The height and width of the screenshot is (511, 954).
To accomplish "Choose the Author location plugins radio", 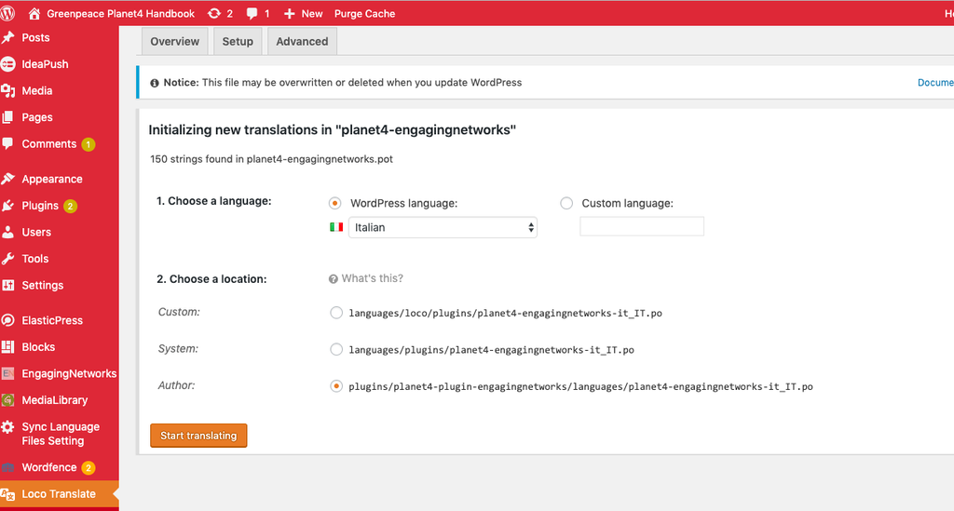I will [x=335, y=386].
